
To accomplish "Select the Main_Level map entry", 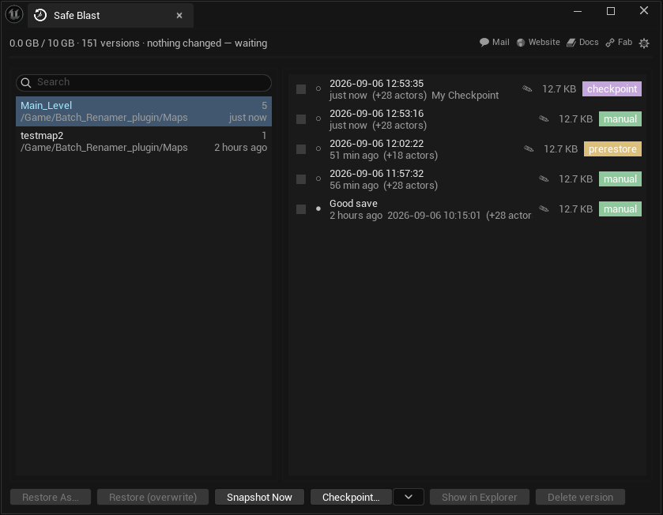I will point(144,111).
